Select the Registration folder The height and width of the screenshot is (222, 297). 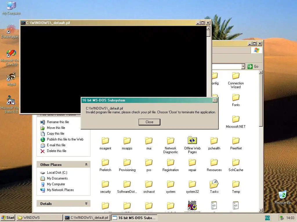[x=171, y=165]
